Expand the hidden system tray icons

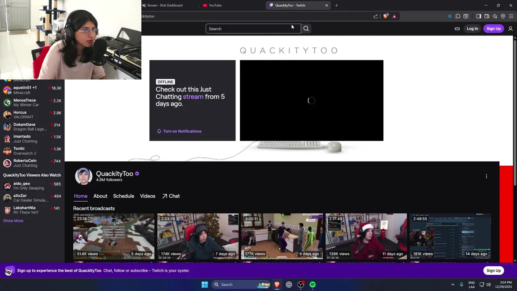[453, 285]
